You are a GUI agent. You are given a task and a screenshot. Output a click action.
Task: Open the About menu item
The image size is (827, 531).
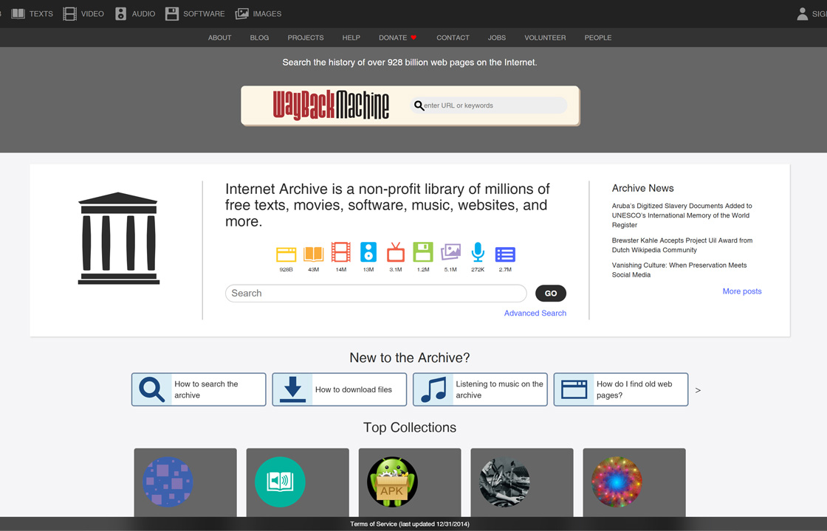click(219, 38)
